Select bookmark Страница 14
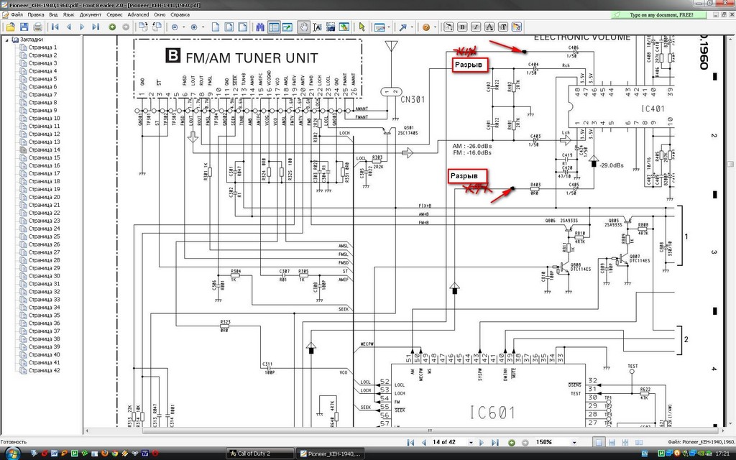The image size is (736, 460). [x=44, y=149]
